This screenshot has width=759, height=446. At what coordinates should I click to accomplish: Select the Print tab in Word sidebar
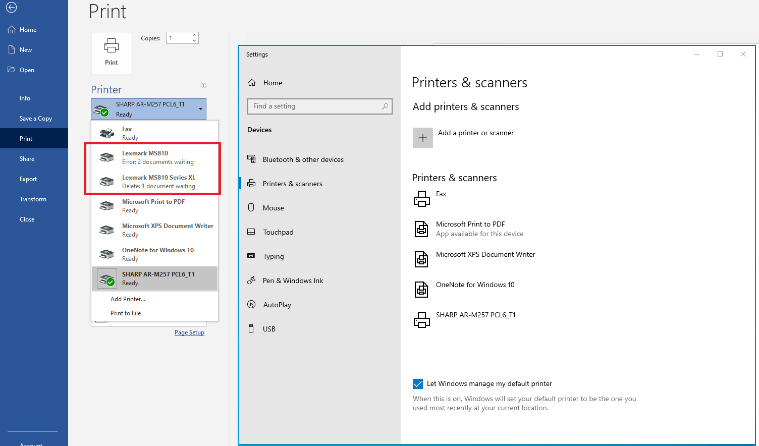(x=34, y=139)
